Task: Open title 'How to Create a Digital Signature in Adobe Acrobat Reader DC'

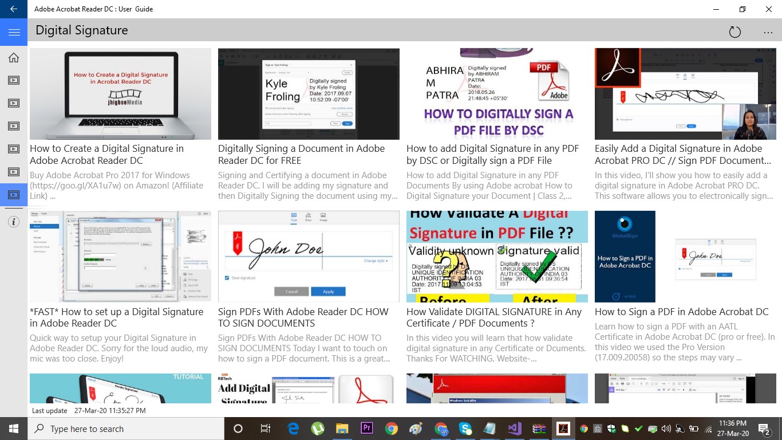Action: click(107, 155)
